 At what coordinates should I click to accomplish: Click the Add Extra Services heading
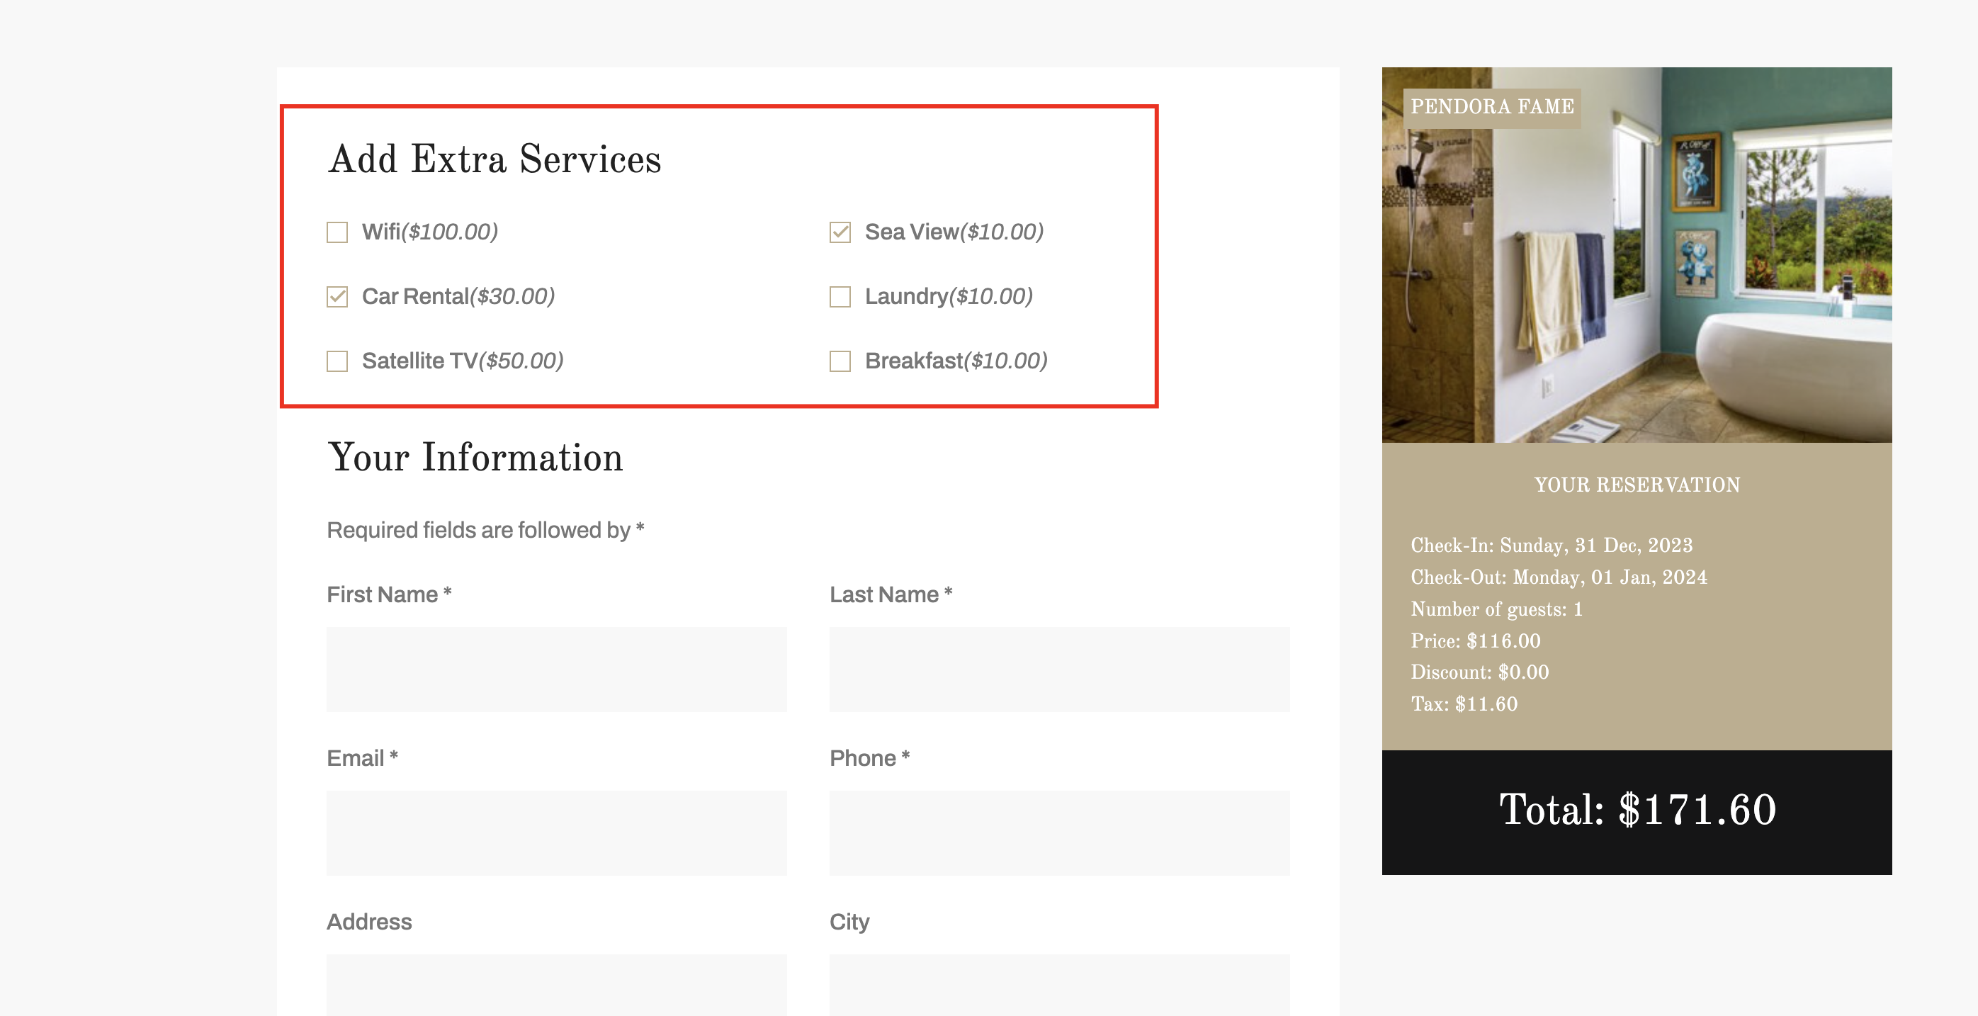[494, 159]
